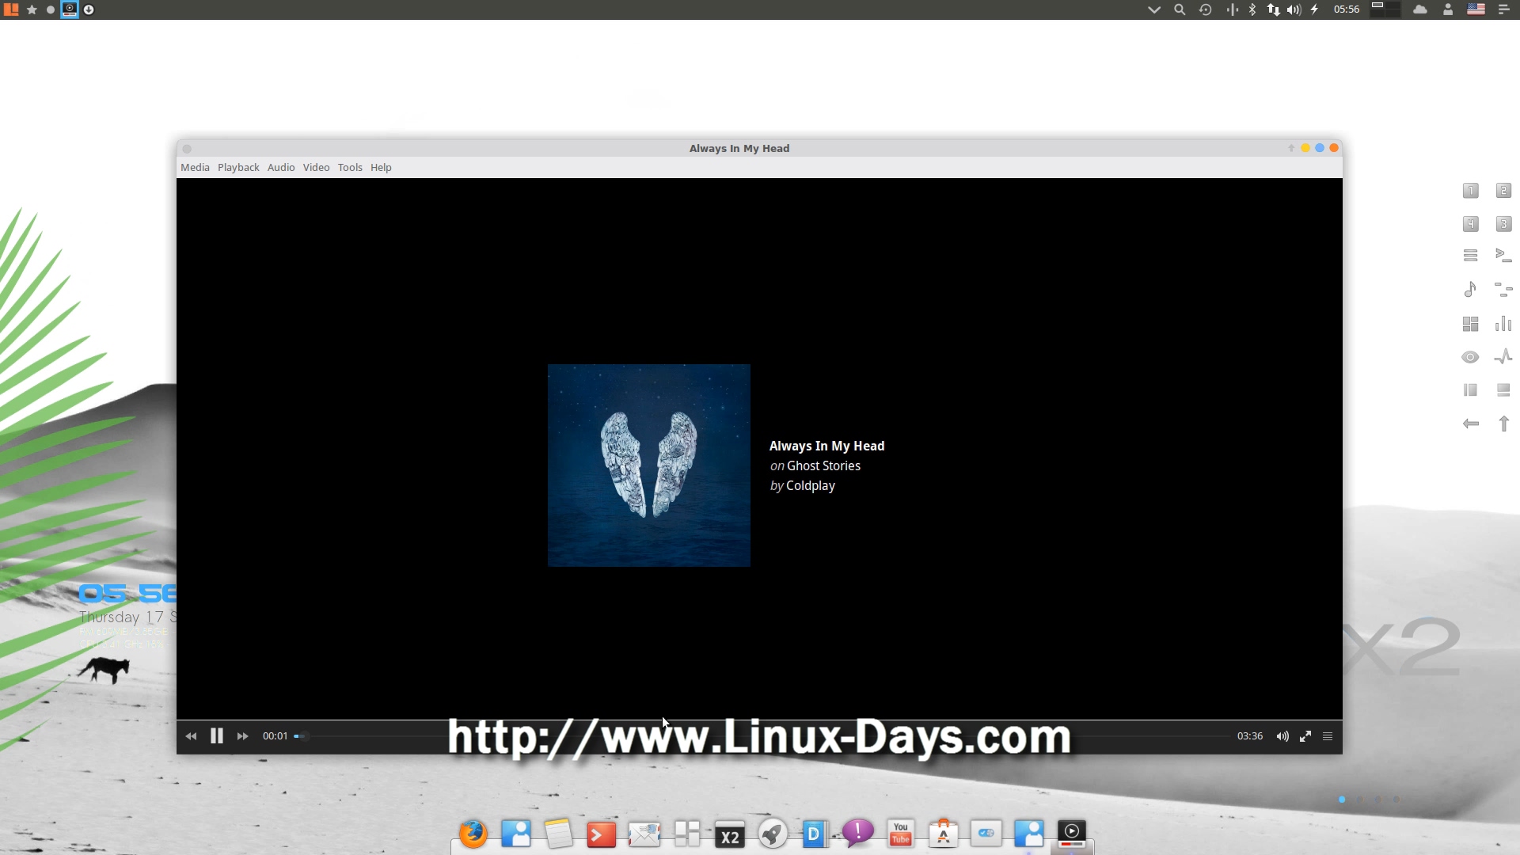Pause playback in the media player
The image size is (1520, 855).
216,736
